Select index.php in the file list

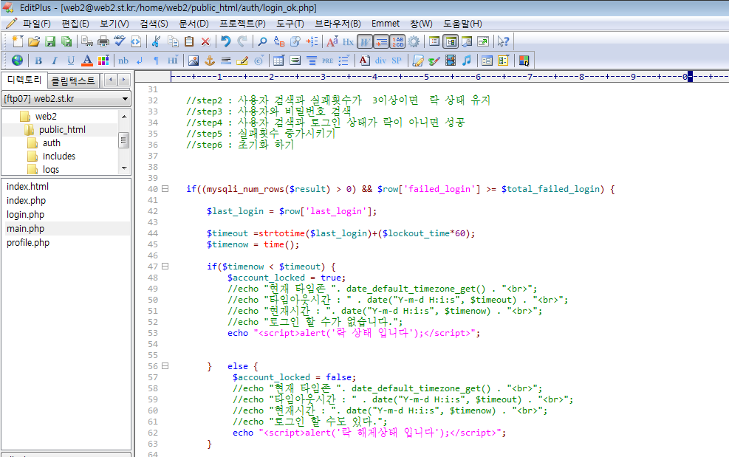tap(26, 200)
